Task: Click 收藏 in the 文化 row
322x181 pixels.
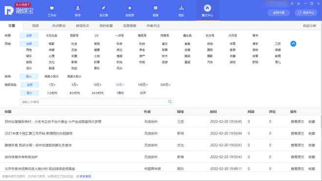Action: tap(312, 145)
